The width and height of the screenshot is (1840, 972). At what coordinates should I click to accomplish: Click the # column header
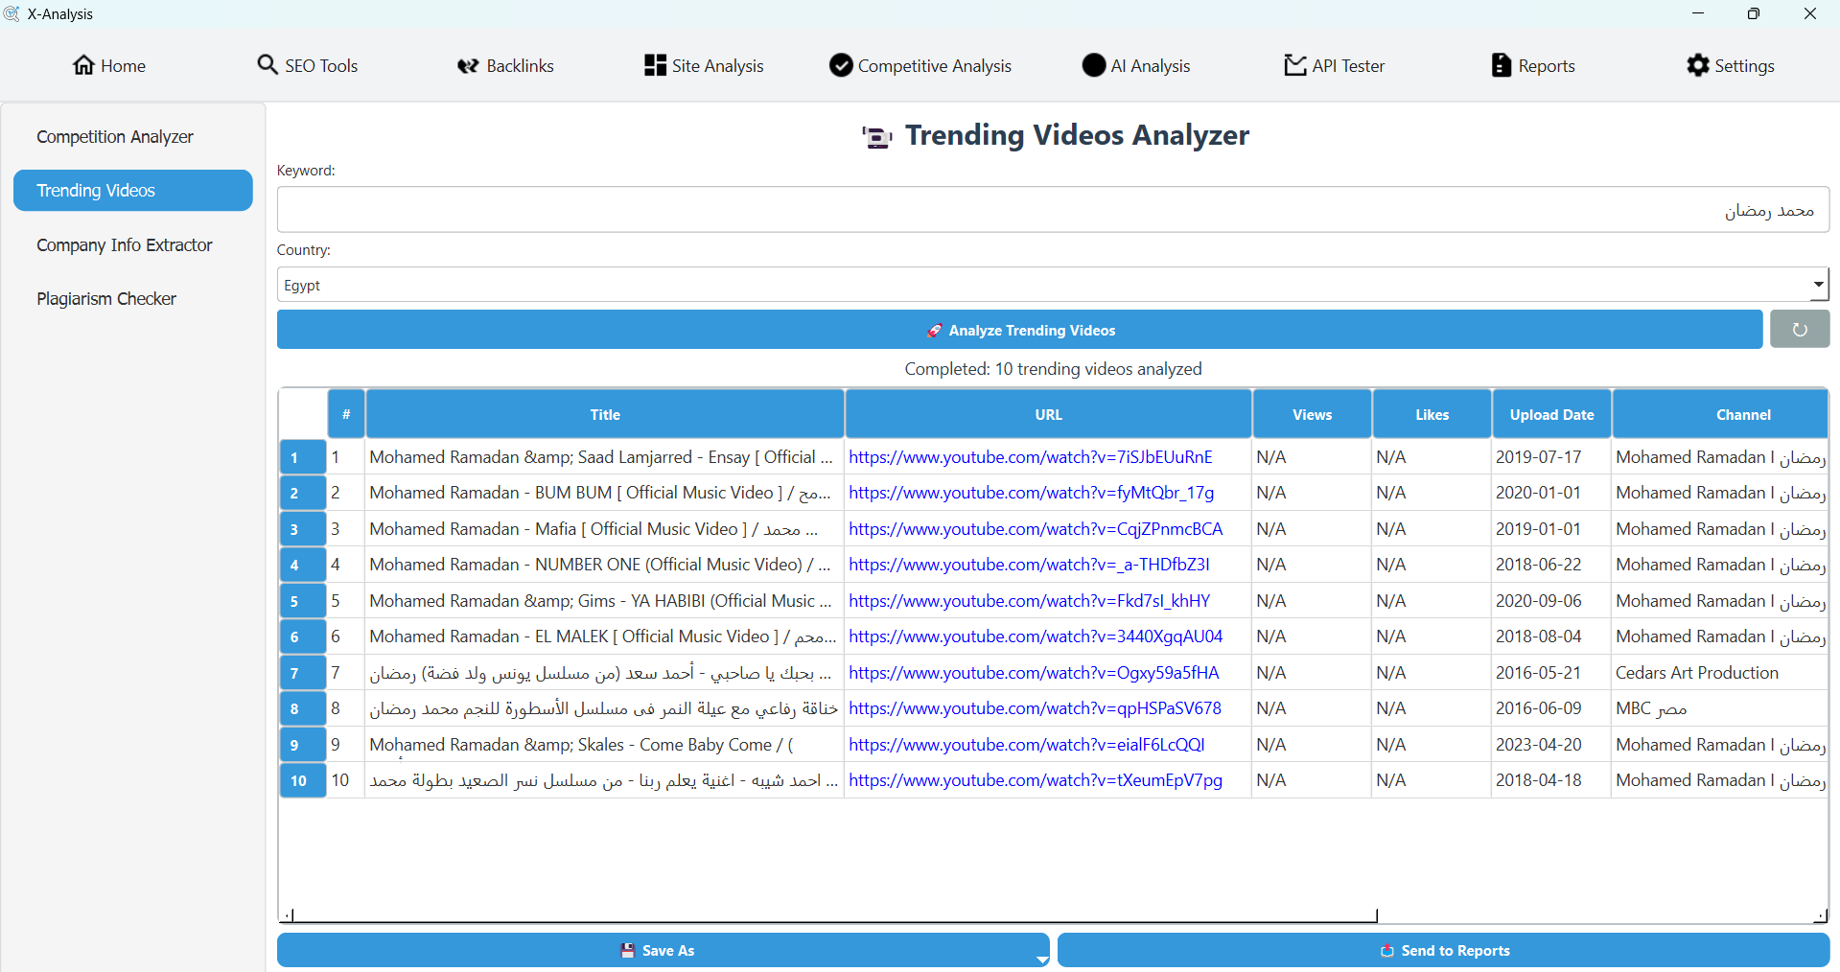[x=346, y=414]
